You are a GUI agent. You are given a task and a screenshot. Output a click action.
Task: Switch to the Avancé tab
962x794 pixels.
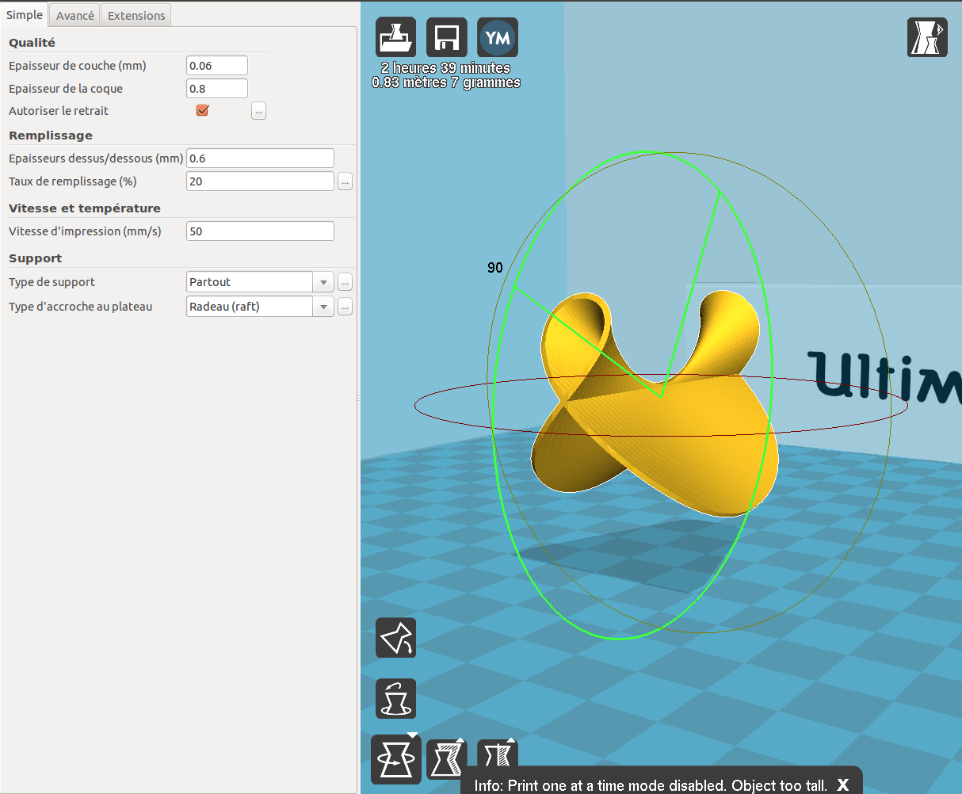75,16
